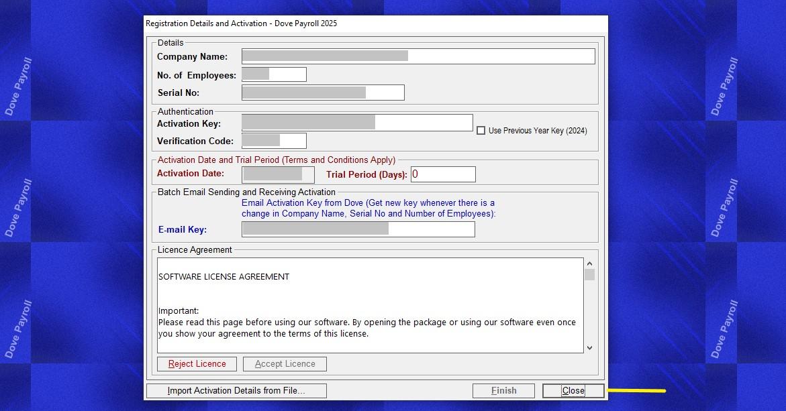Open Import Activation Details from File
The image size is (786, 411).
236,390
